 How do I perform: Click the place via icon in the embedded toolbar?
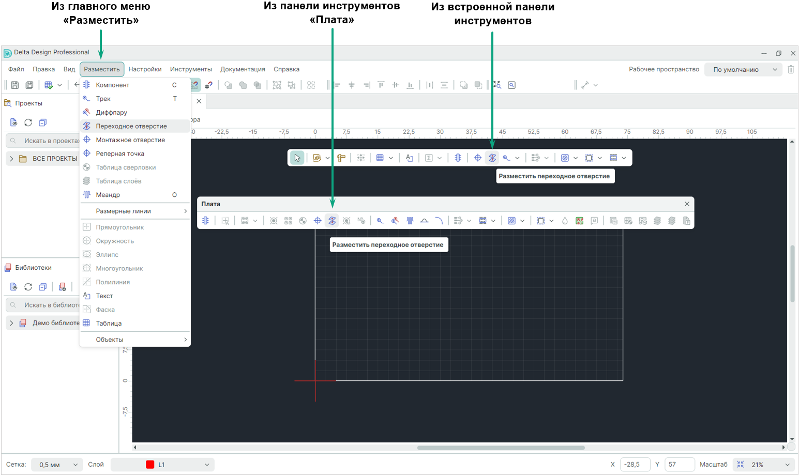click(x=492, y=158)
